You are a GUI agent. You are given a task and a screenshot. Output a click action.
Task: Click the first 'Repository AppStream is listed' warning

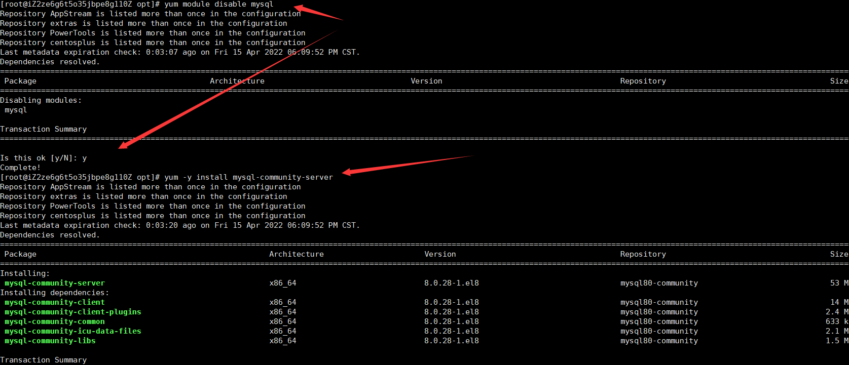tap(151, 14)
